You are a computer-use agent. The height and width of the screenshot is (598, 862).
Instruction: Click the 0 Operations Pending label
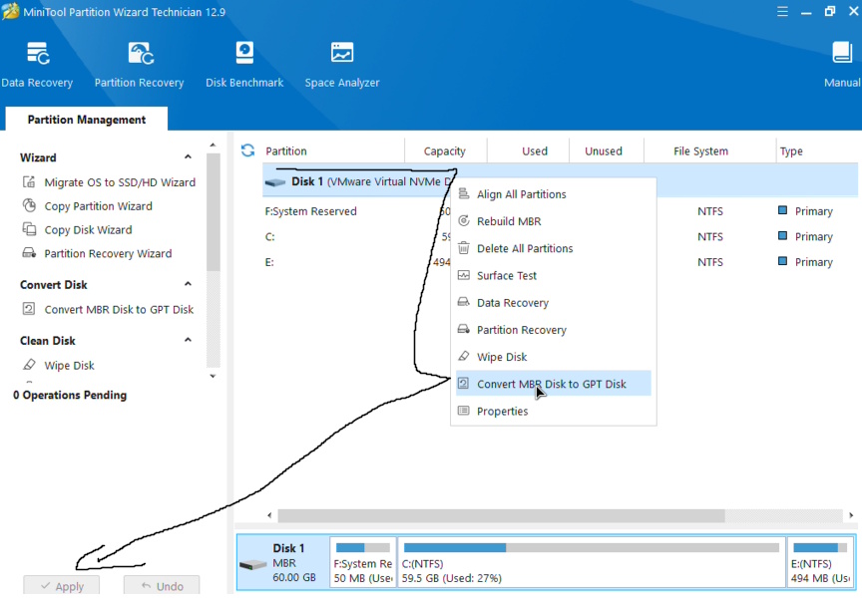tap(70, 395)
